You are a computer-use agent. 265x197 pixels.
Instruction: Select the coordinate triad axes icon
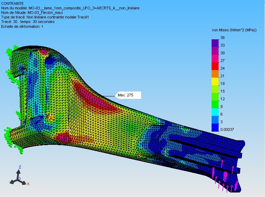[19, 176]
